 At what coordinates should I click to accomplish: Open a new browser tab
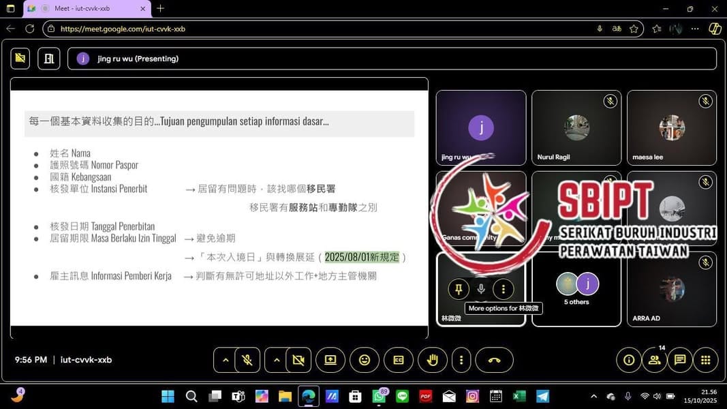[160, 8]
